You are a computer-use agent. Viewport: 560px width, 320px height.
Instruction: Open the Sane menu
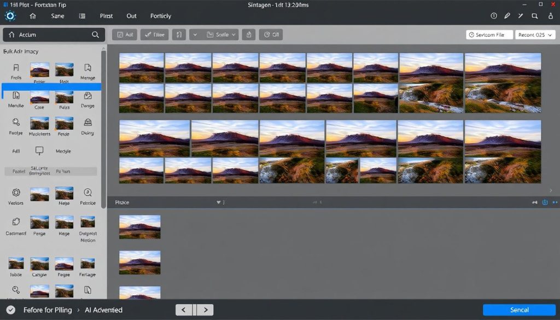(57, 16)
